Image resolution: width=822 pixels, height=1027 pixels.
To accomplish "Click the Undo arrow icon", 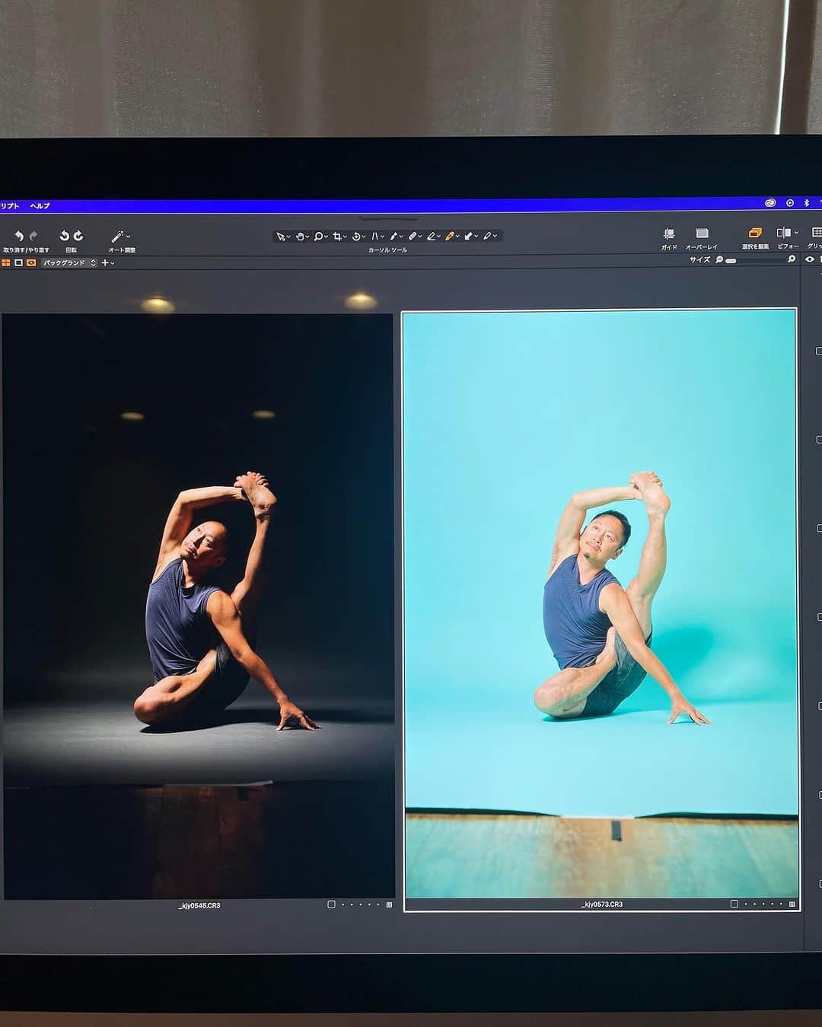I will tap(19, 237).
